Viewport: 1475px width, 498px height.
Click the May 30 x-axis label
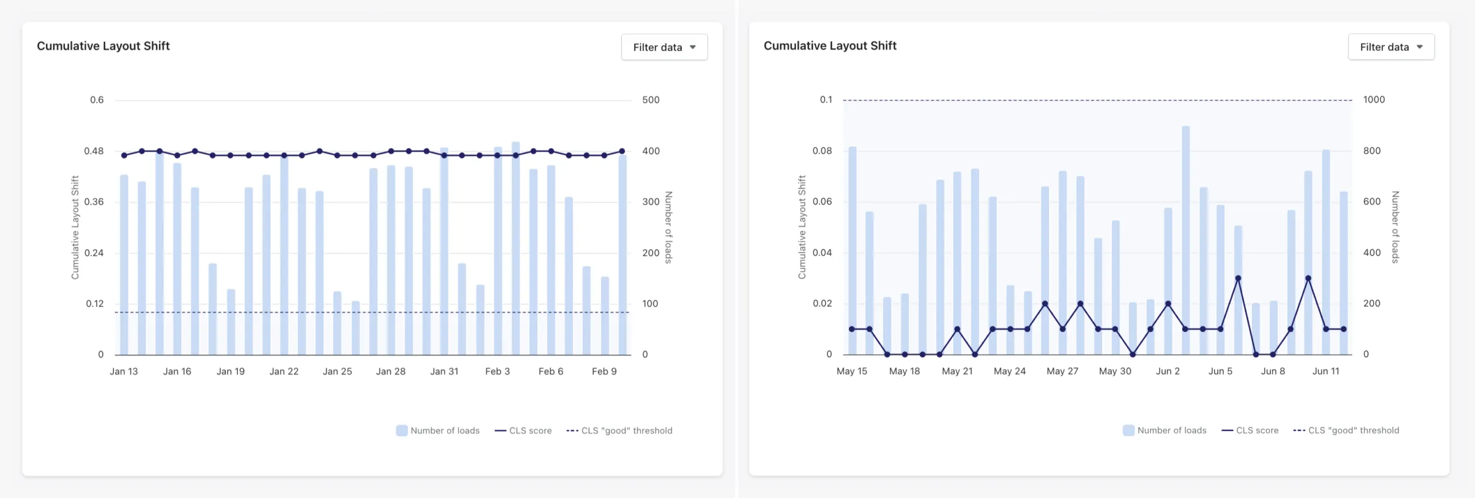[x=1115, y=372]
